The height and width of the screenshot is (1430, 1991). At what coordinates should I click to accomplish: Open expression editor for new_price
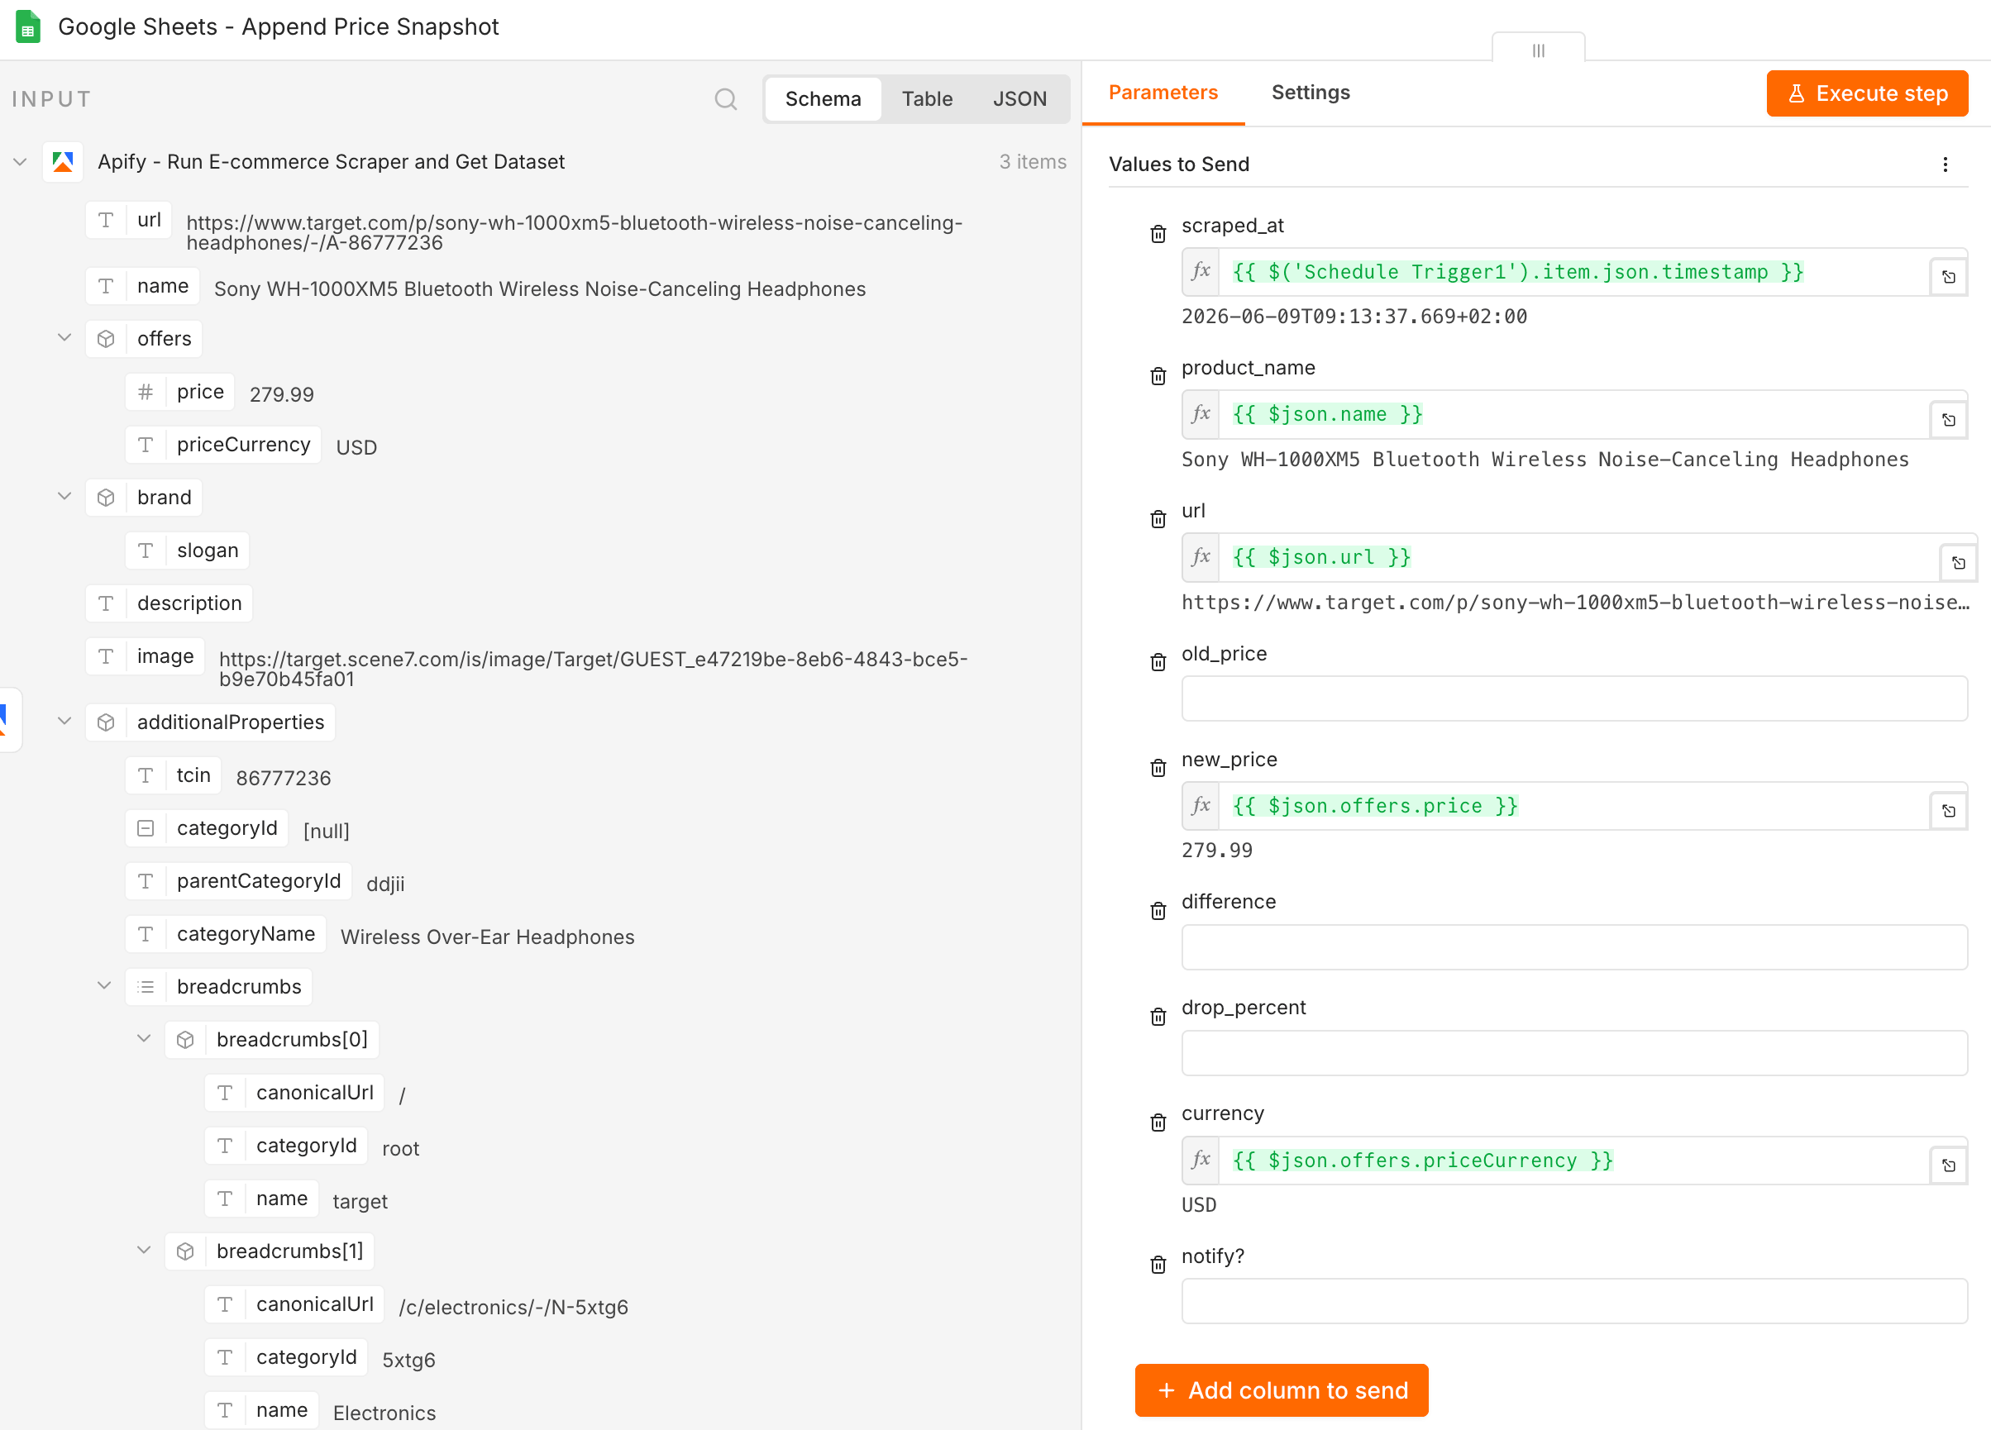click(1948, 811)
